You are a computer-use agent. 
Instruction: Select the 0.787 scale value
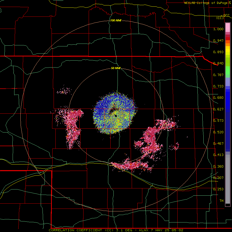[x=218, y=75]
